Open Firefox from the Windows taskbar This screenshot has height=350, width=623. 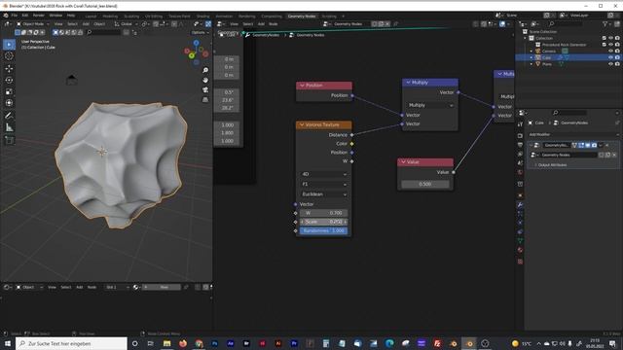[x=183, y=343]
